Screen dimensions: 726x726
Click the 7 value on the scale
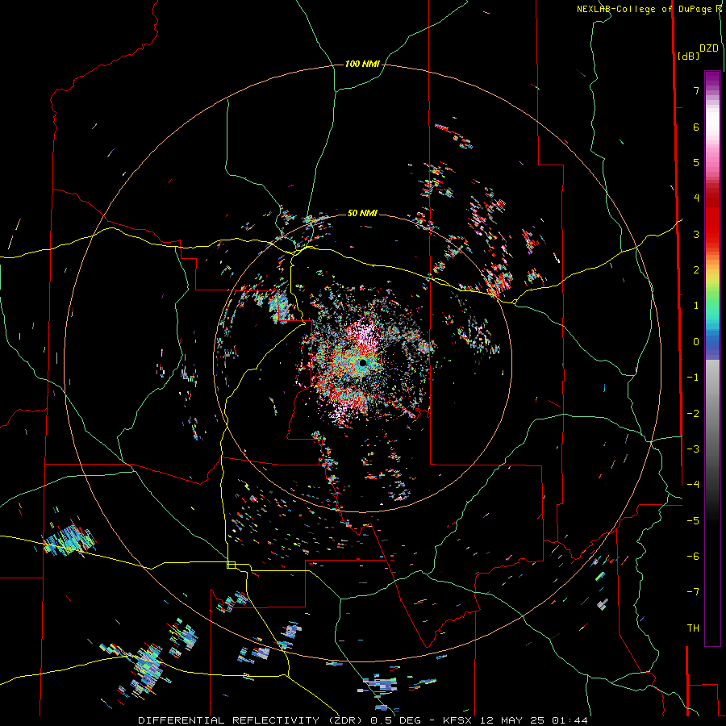point(696,90)
